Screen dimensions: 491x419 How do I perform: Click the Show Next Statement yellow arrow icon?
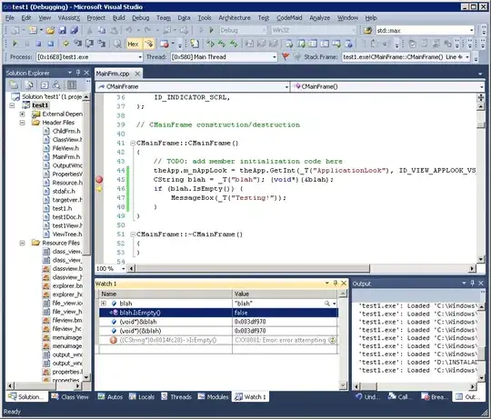pyautogui.click(x=65, y=44)
